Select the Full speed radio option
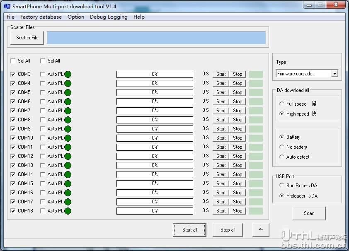This screenshot has width=349, height=251. [282, 104]
